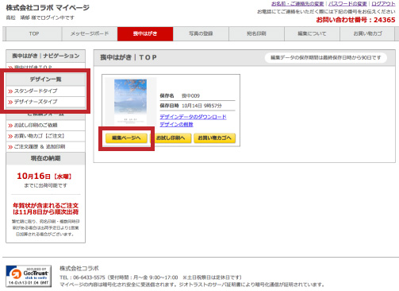Click the TEL：06-6433-5575 footer line
The image size is (399, 291).
click(x=151, y=277)
